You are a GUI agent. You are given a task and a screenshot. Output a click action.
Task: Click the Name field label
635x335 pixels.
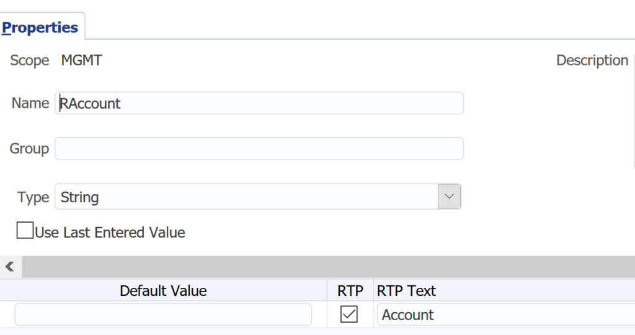30,103
